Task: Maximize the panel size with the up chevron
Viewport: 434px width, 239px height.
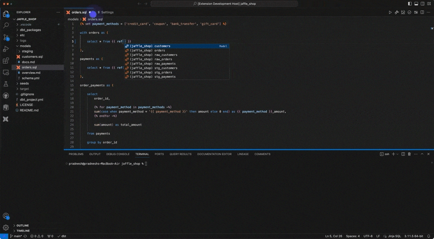Action: tap(422, 154)
